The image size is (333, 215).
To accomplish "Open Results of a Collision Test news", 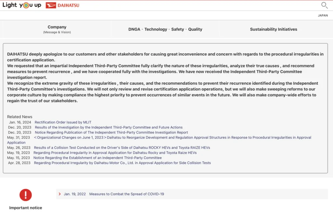I will (x=122, y=147).
